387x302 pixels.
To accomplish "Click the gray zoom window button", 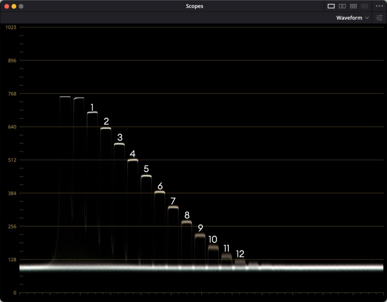I will click(x=21, y=6).
